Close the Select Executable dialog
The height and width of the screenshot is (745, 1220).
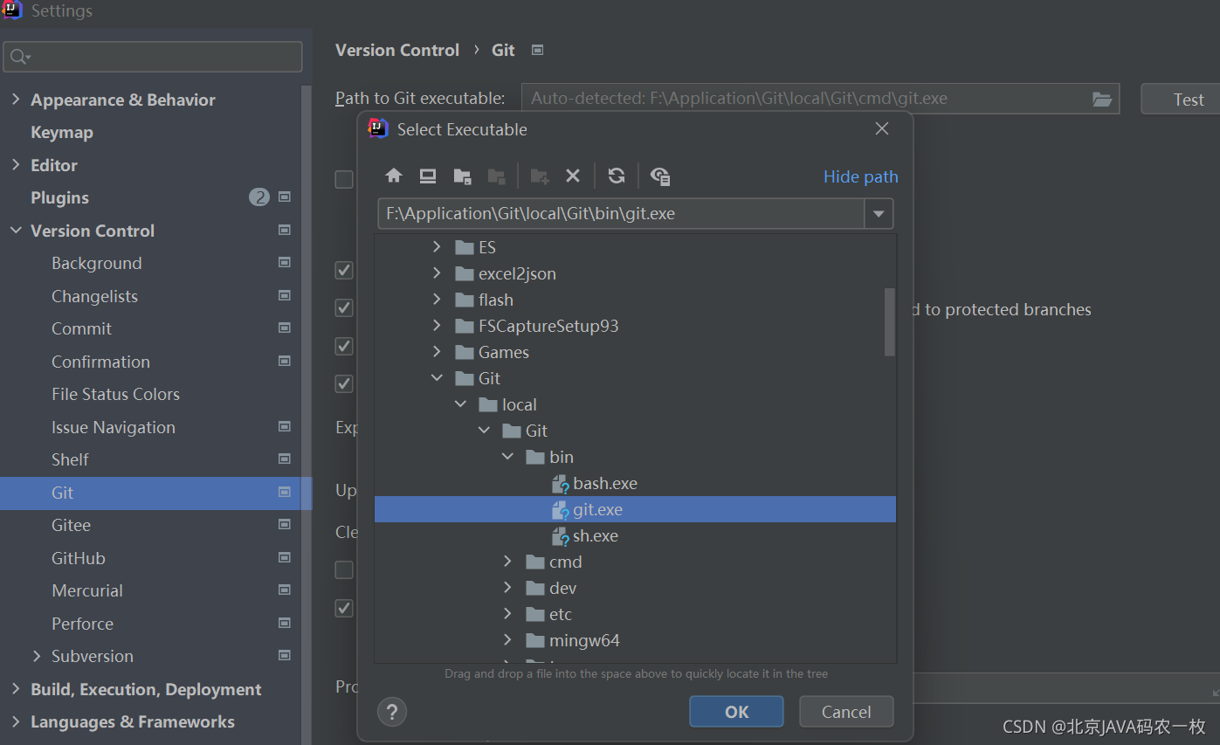tap(882, 129)
